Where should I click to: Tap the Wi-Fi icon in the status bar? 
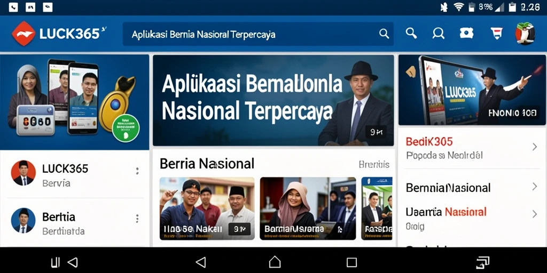coord(459,7)
